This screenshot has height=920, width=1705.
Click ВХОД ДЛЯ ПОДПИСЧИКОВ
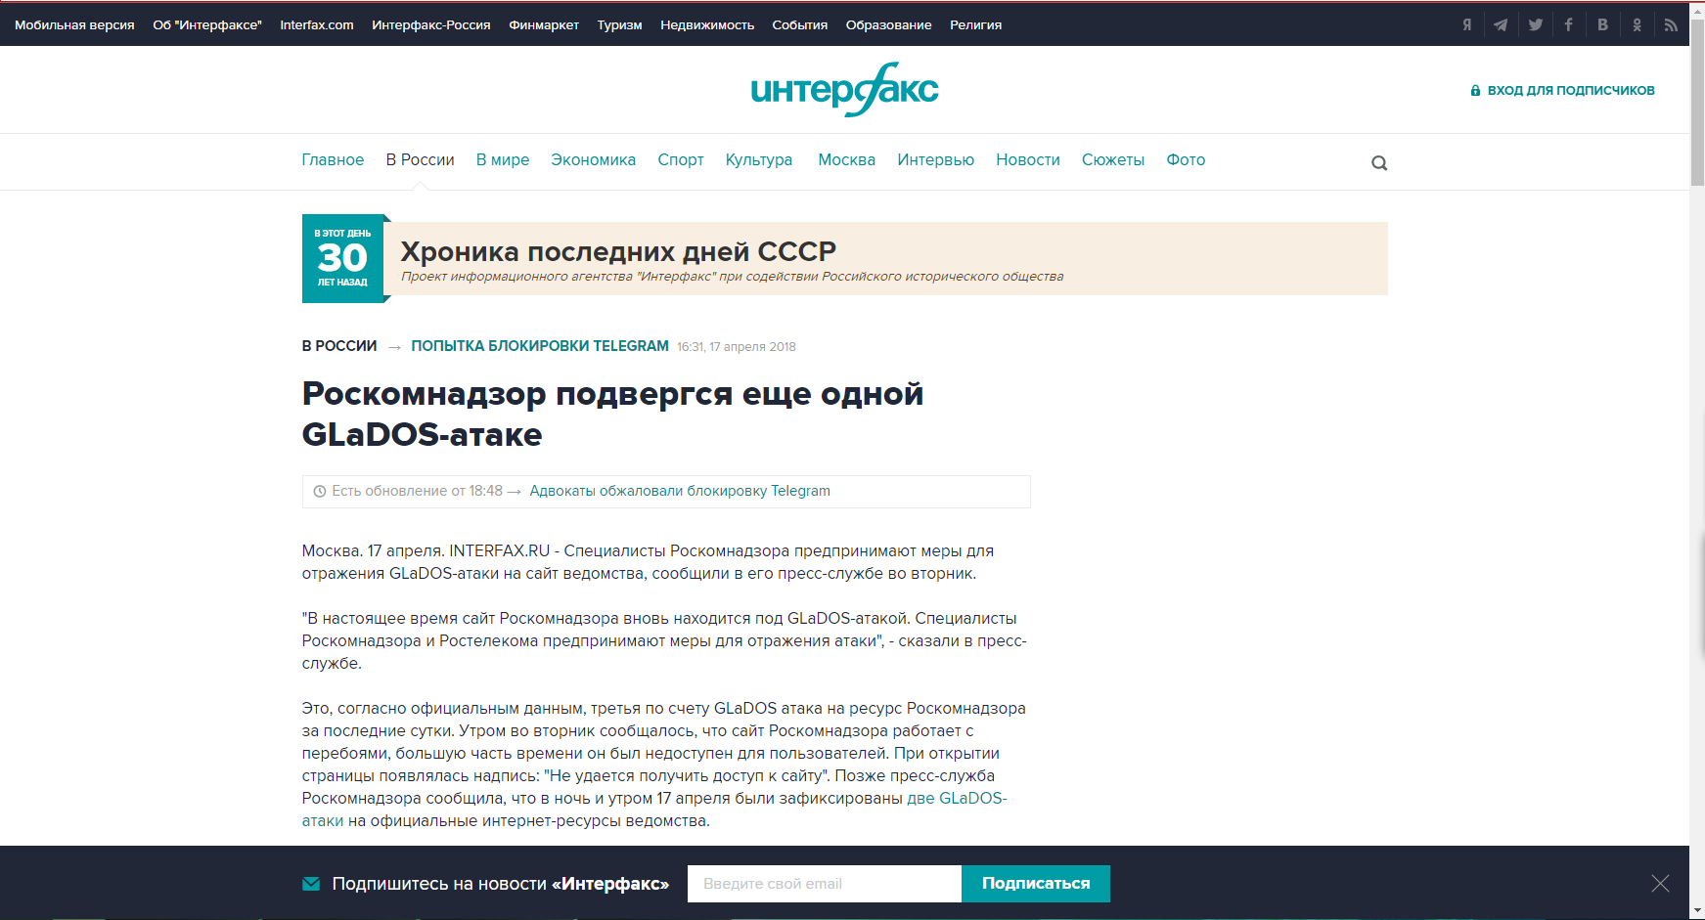1571,90
